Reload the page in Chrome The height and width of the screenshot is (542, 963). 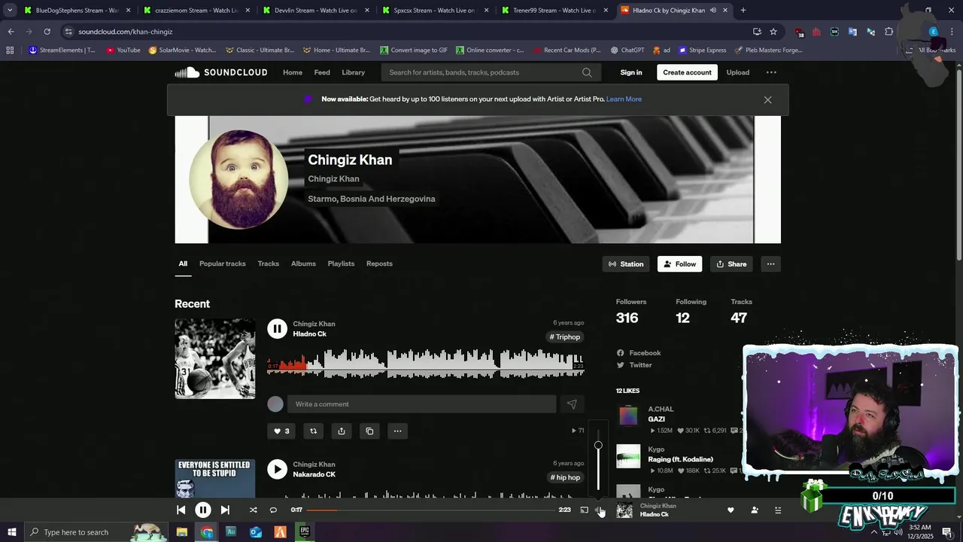tap(47, 32)
